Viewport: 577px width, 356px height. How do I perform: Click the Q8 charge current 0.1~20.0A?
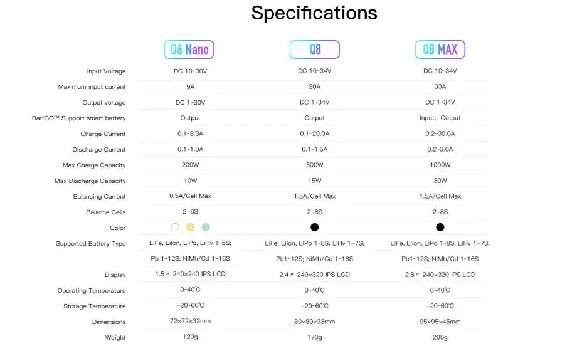coord(315,134)
